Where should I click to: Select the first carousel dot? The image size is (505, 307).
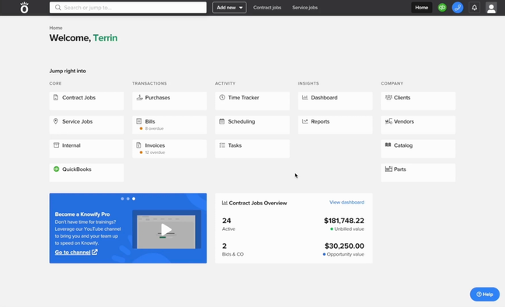(123, 198)
